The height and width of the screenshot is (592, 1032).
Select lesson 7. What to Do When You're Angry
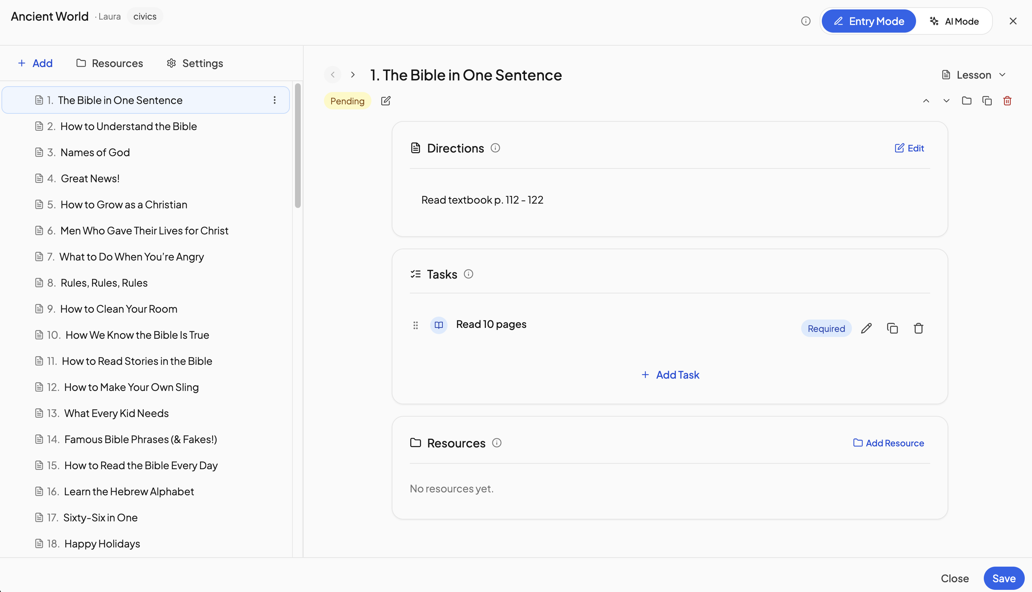point(146,257)
